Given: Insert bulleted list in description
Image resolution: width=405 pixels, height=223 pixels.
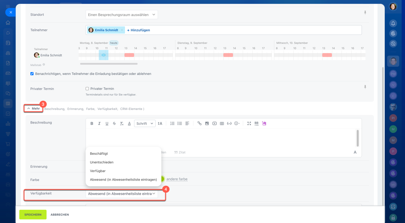Looking at the screenshot, I should tap(180, 124).
